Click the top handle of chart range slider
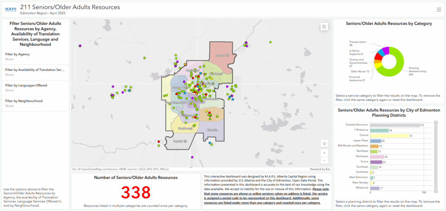This screenshot has width=446, height=211. click(435, 123)
